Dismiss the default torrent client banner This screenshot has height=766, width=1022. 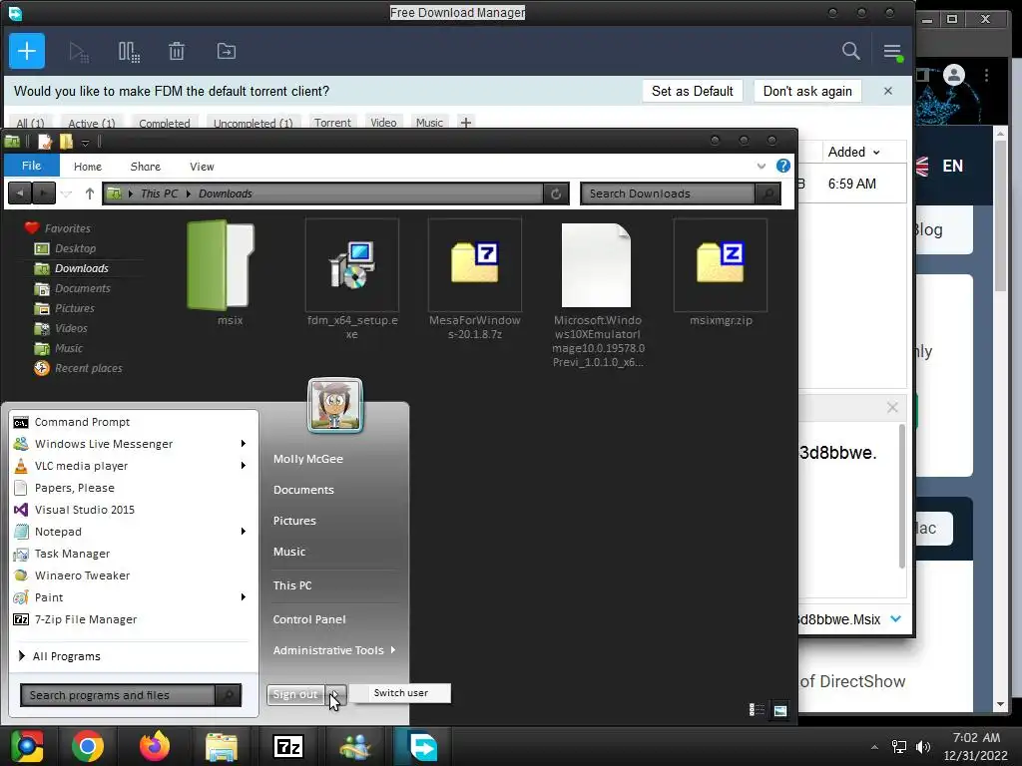[x=887, y=91]
